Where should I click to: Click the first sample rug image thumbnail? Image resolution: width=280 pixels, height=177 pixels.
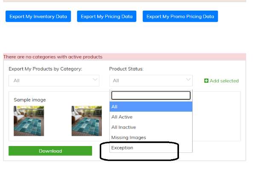[29, 121]
